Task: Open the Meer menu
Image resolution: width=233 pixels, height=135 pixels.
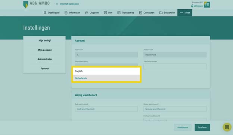Action: click(185, 13)
